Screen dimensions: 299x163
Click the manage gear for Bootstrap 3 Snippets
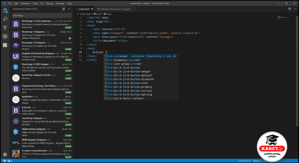click(x=70, y=38)
